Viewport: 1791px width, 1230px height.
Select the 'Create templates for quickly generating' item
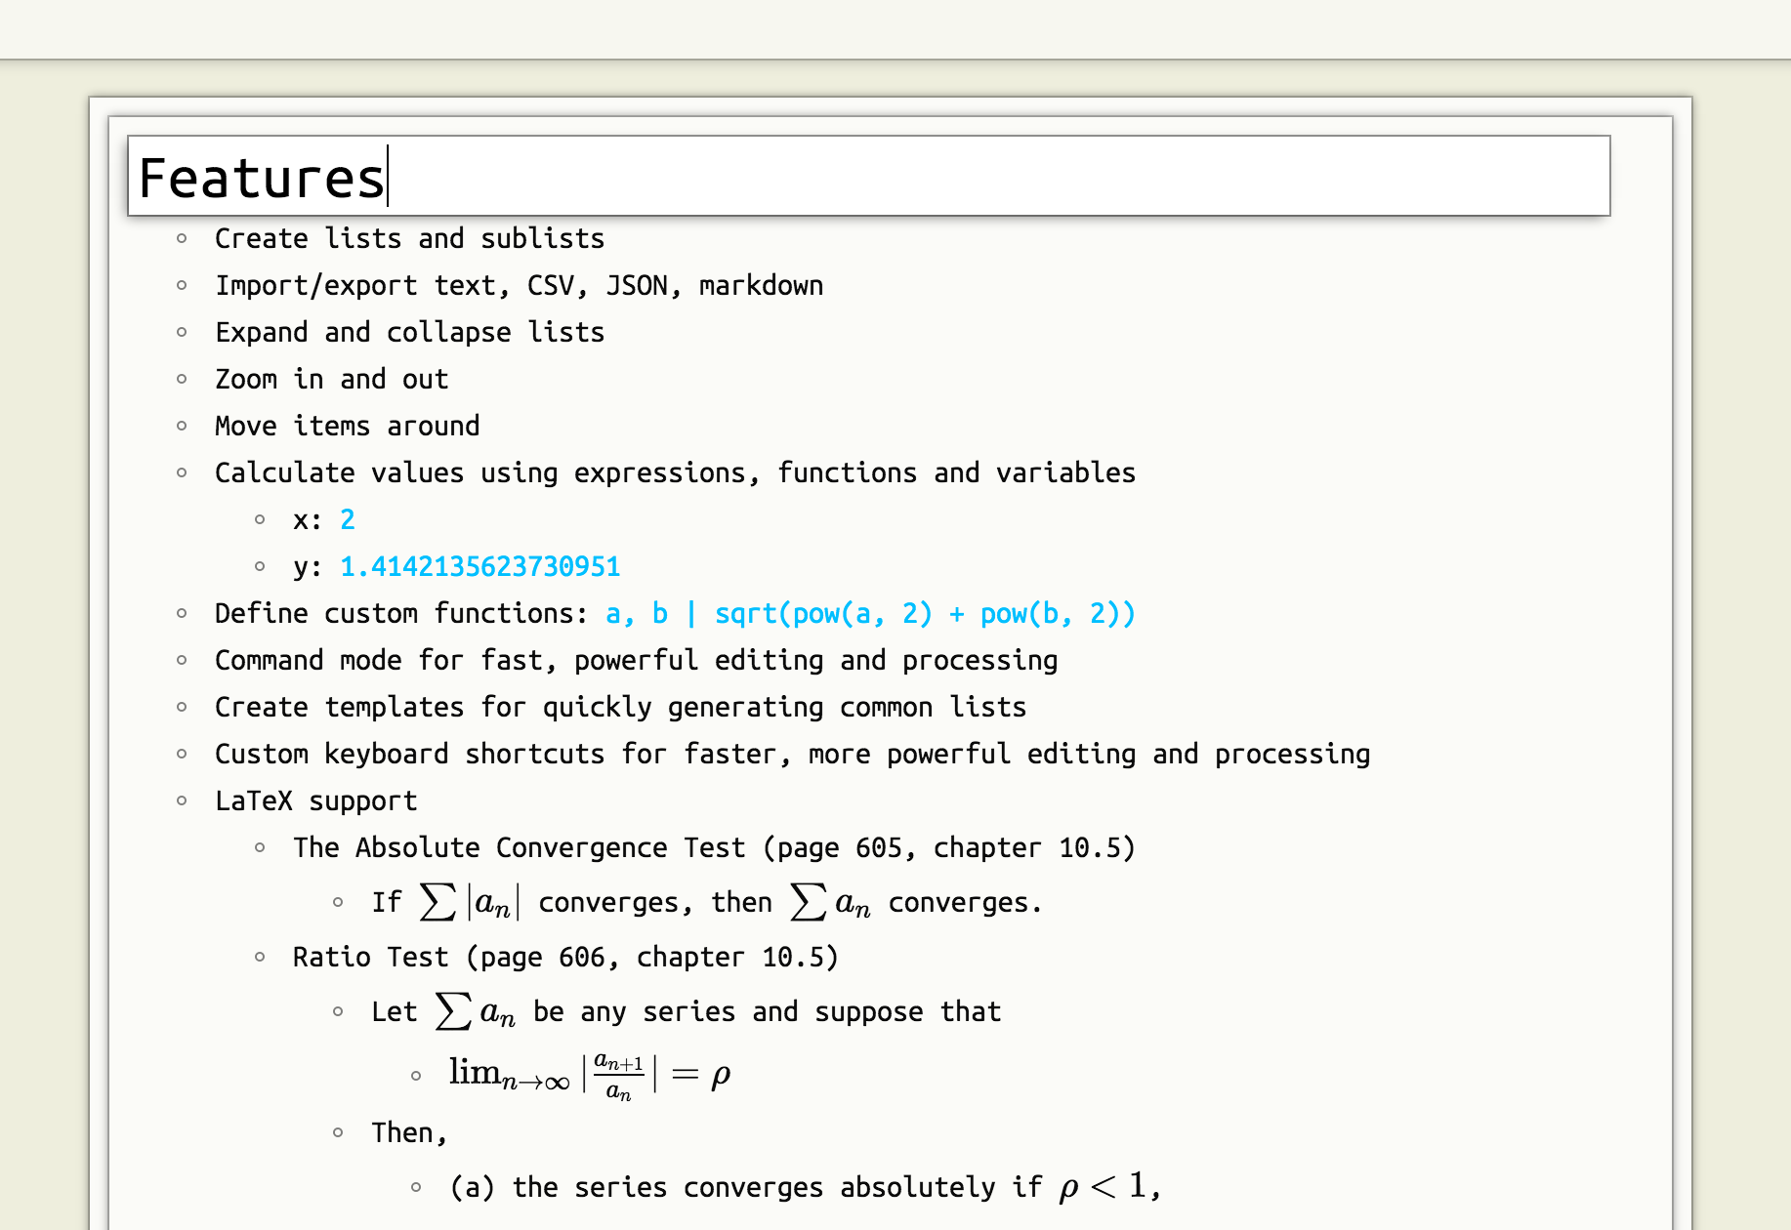pyautogui.click(x=620, y=707)
